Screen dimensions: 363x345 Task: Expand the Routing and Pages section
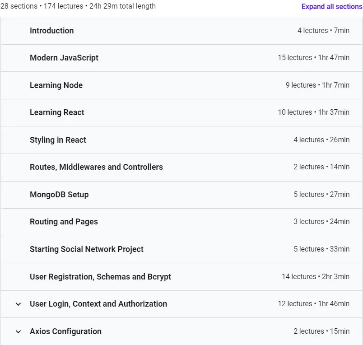pos(181,222)
